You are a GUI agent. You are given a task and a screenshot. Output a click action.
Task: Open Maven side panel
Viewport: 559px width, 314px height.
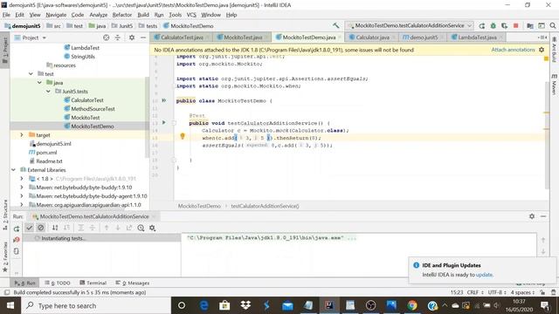coord(554,85)
